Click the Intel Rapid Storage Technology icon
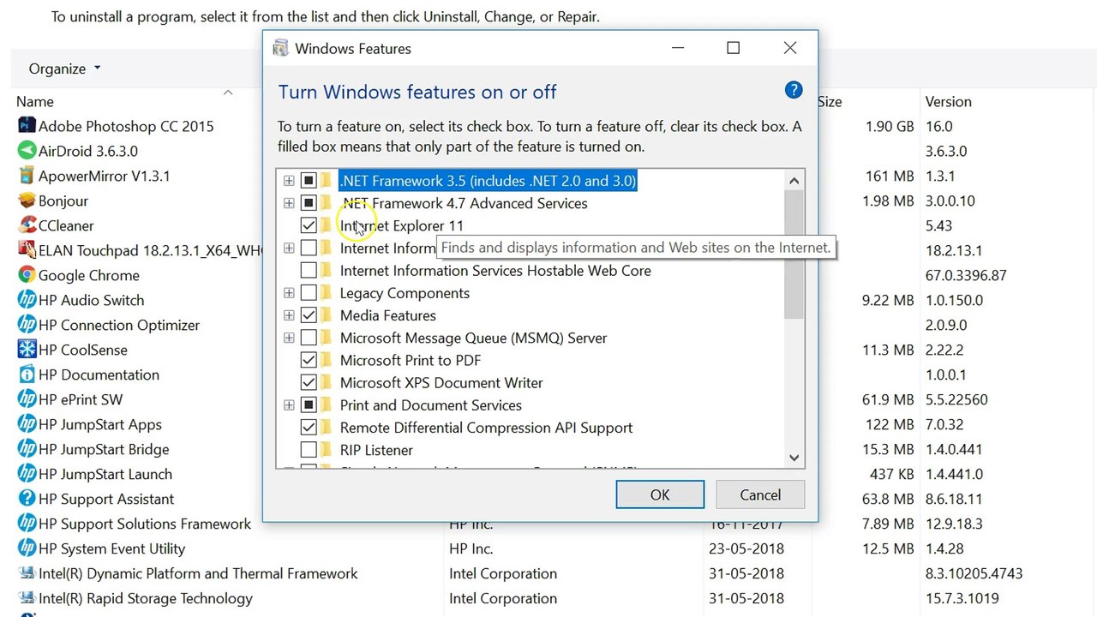This screenshot has width=1097, height=617. tap(27, 598)
